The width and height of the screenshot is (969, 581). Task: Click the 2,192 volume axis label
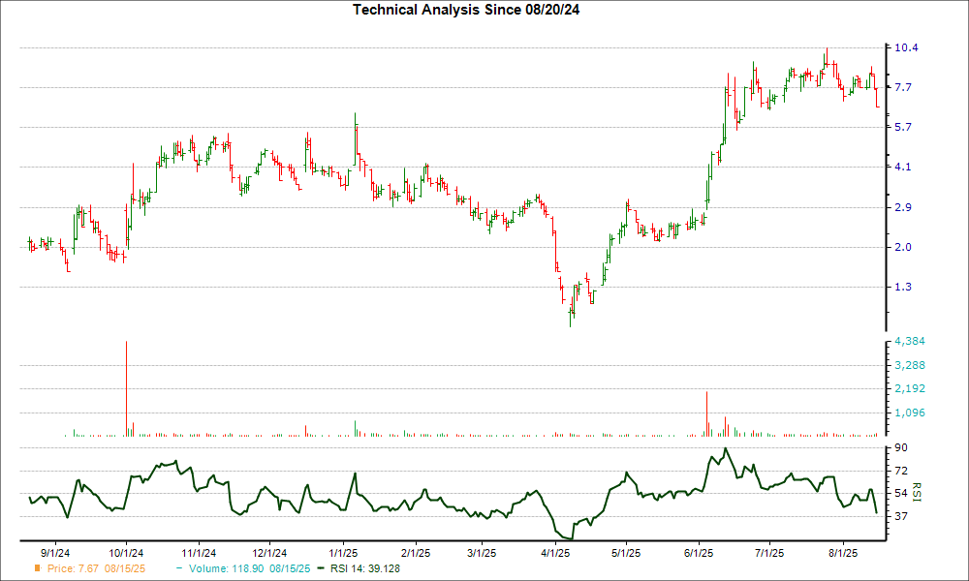coord(910,388)
